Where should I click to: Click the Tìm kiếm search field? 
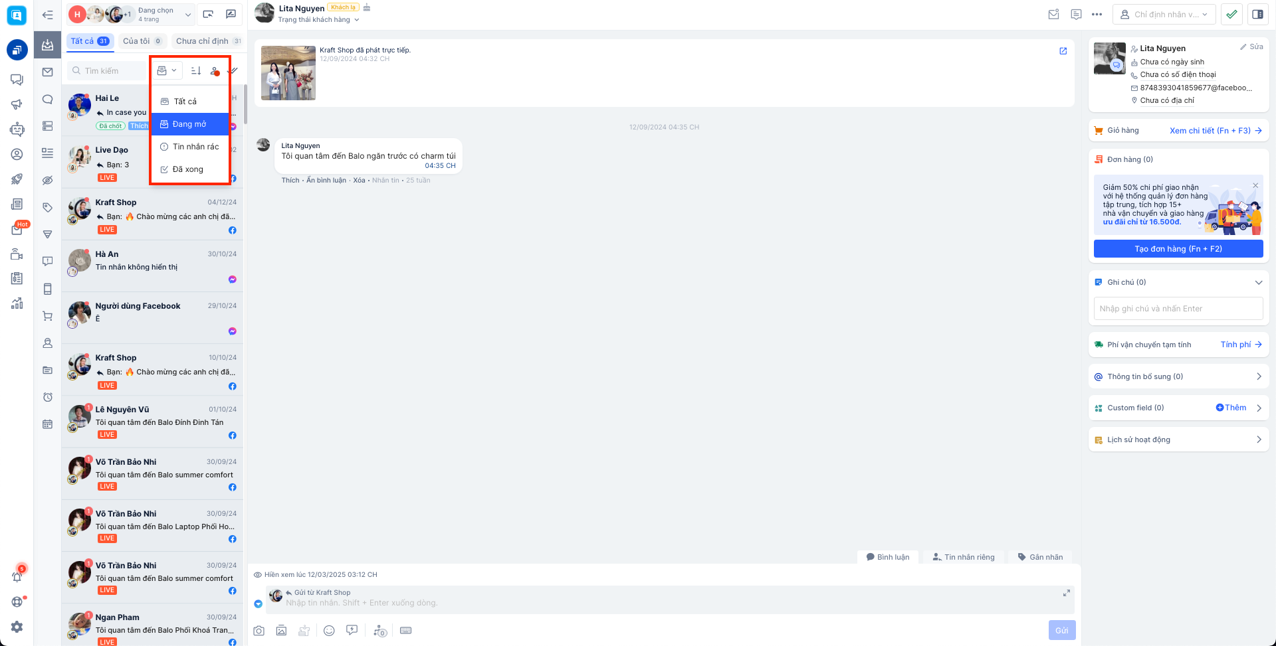click(106, 70)
